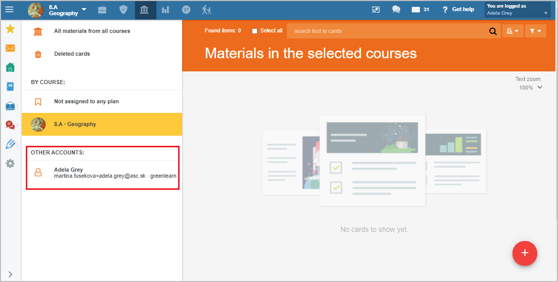The height and width of the screenshot is (282, 558).
Task: Open the shield checkmark icon in top bar
Action: pos(123,10)
